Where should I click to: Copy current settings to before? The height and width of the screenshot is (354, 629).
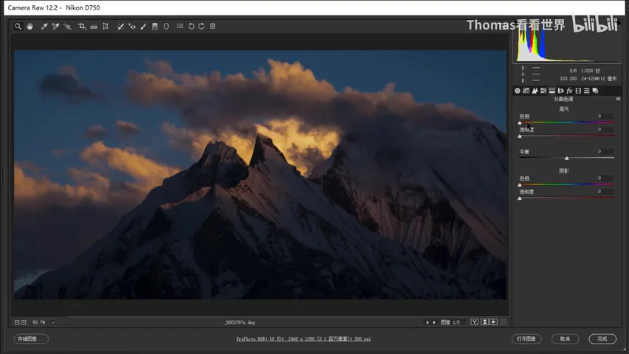coord(494,322)
